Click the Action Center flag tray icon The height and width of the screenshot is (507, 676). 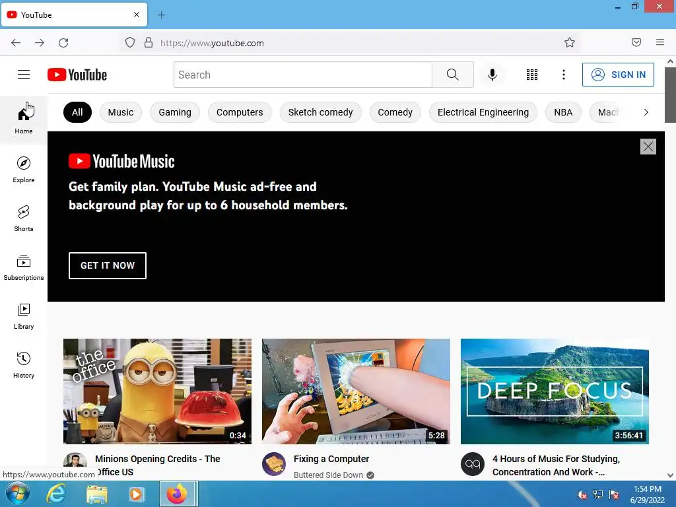pyautogui.click(x=614, y=494)
